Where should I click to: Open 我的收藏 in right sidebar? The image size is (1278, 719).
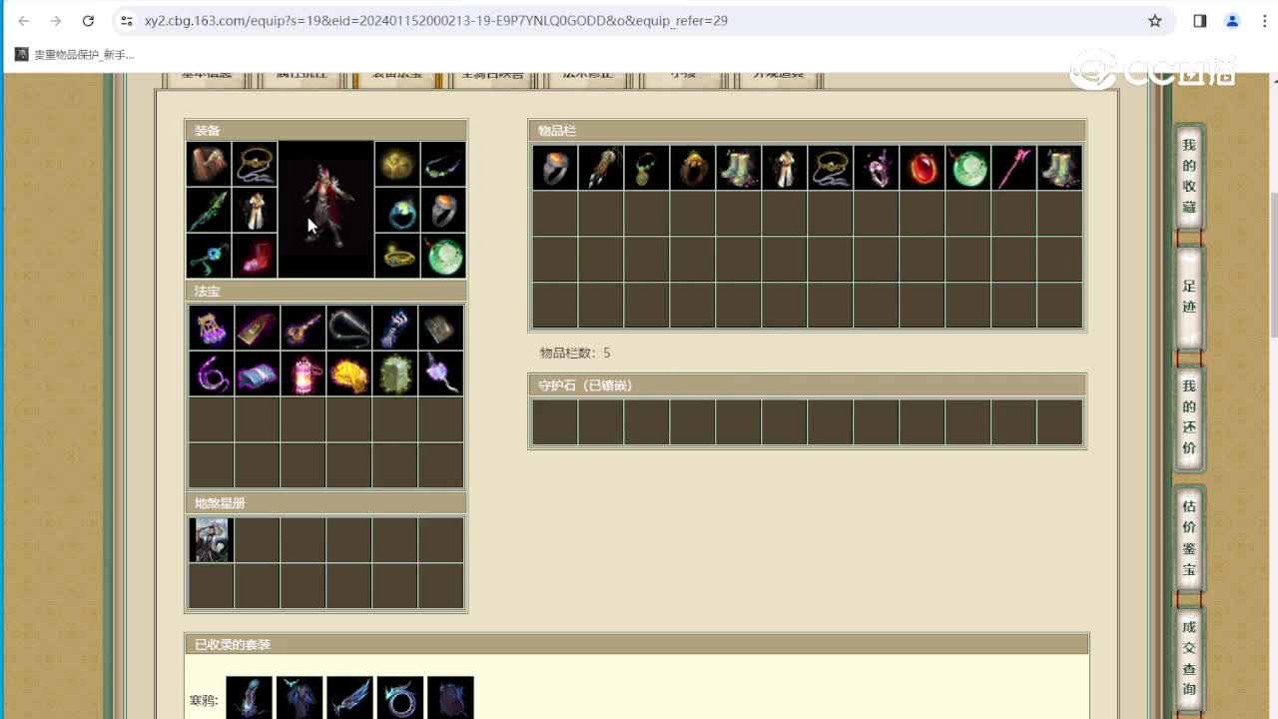point(1188,176)
